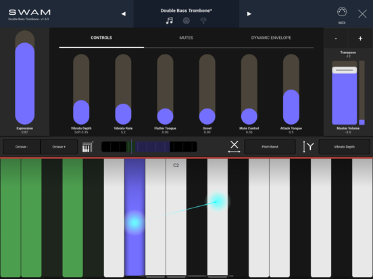
Task: Go to the previous instrument preset arrow
Action: [124, 13]
